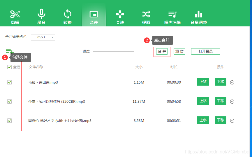Toggle the 全选 select-all checkbox

pos(10,67)
